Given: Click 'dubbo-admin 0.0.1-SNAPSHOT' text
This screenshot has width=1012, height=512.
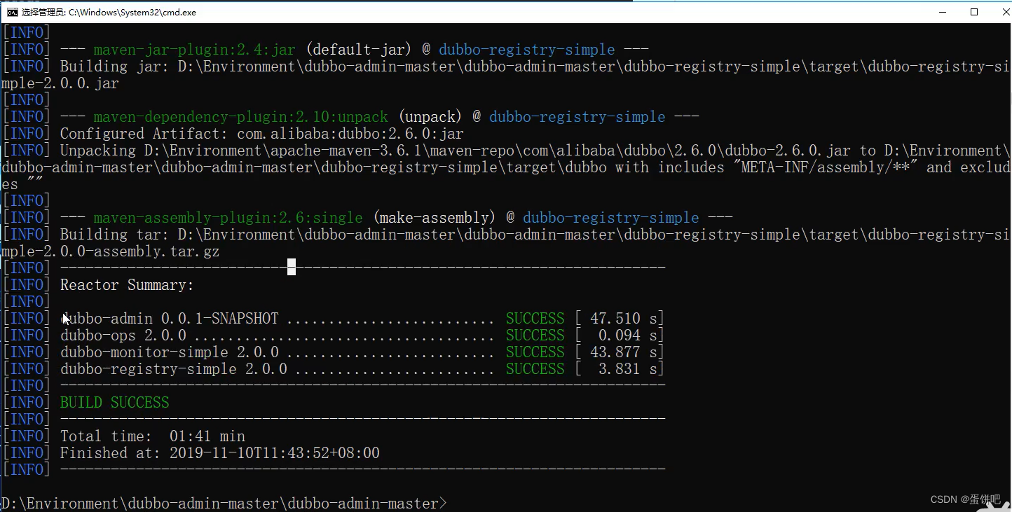Looking at the screenshot, I should [170, 319].
